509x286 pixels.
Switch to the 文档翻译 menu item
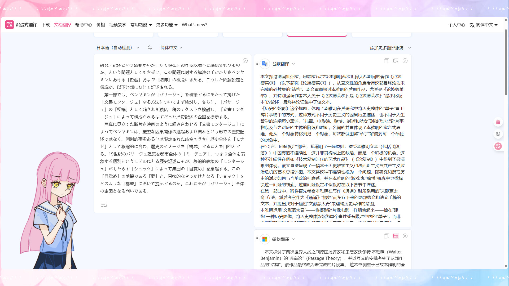tap(63, 25)
